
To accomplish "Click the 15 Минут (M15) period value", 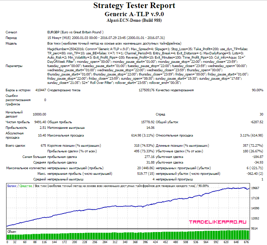I will click(106, 38).
